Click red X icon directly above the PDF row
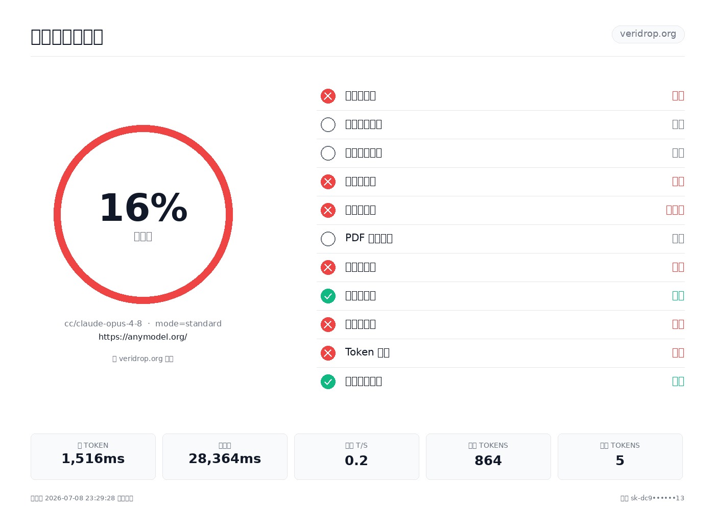This screenshot has width=715, height=510. pyautogui.click(x=328, y=210)
